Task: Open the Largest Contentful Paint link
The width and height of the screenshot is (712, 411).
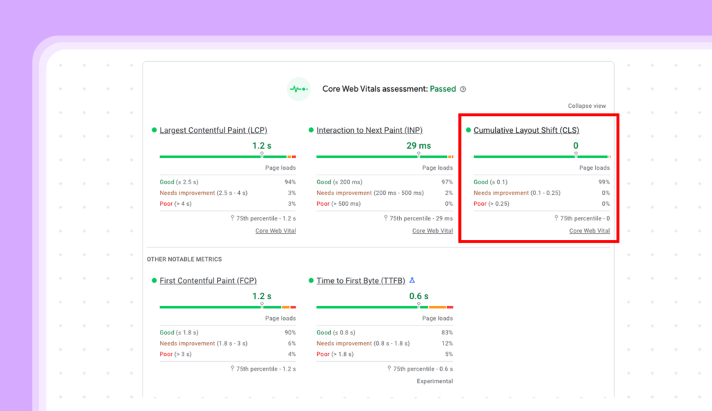Action: (x=213, y=129)
